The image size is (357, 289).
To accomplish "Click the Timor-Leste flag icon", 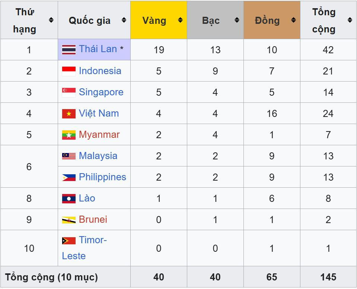I will (69, 241).
